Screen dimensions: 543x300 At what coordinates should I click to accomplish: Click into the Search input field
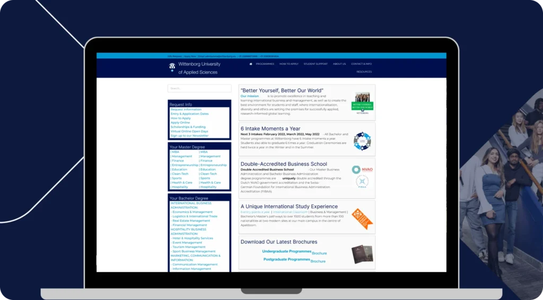(x=199, y=88)
